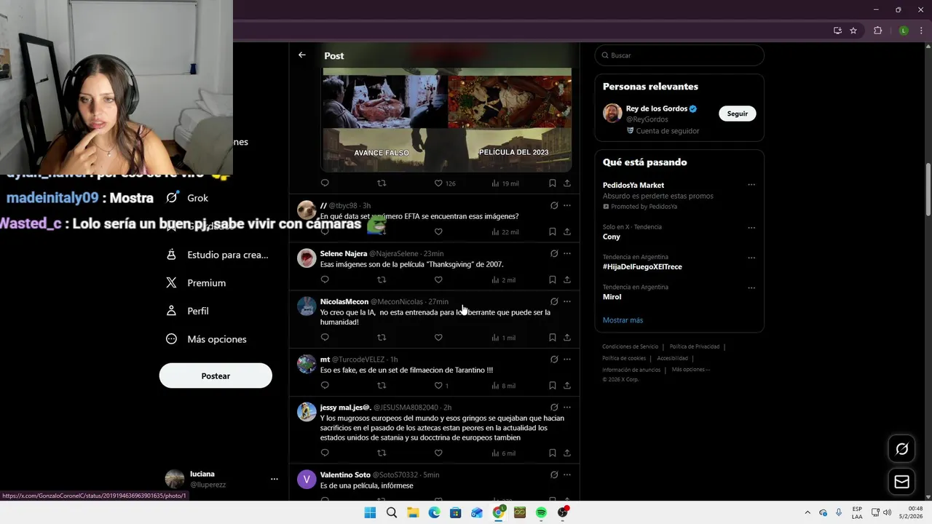Open Política de cookies link

pyautogui.click(x=624, y=358)
